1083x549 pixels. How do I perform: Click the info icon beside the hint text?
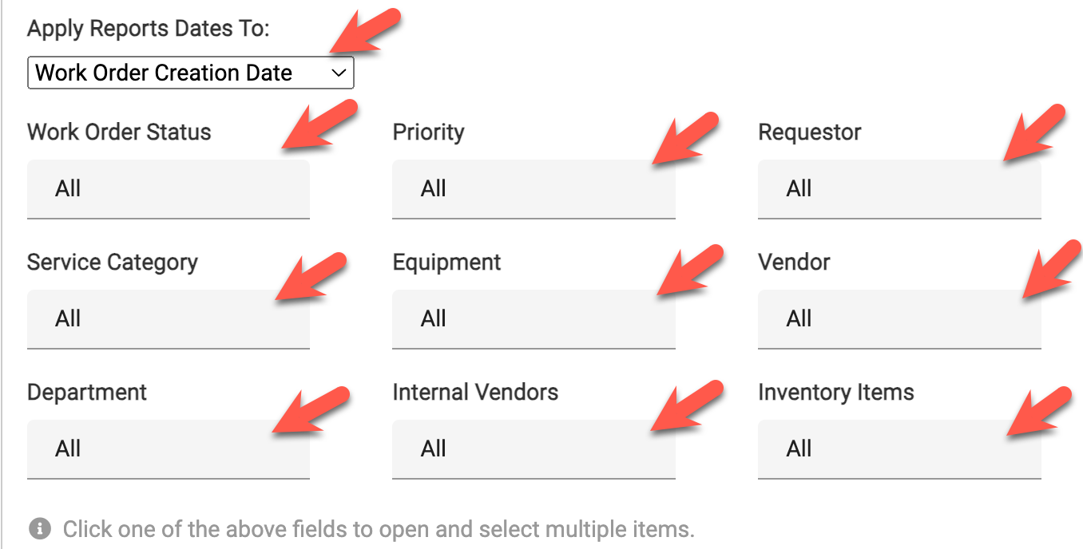pos(39,528)
